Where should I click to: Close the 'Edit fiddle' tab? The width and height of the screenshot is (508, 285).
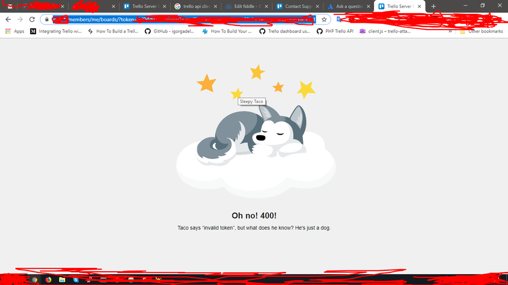click(266, 6)
